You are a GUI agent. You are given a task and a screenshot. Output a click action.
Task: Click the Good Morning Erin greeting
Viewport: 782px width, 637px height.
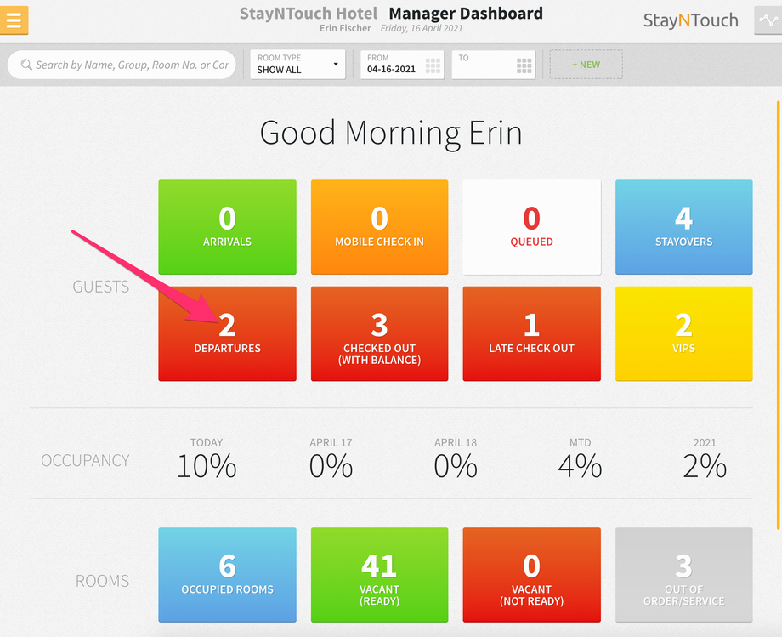pyautogui.click(x=391, y=134)
